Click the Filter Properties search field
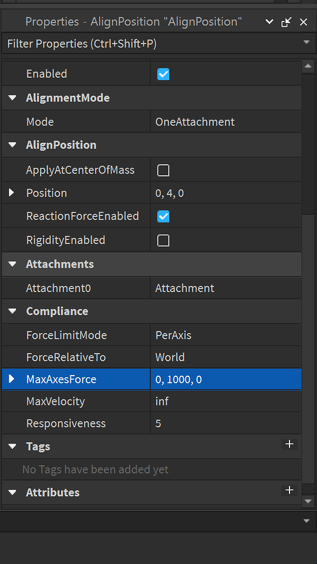The width and height of the screenshot is (317, 564). [151, 44]
